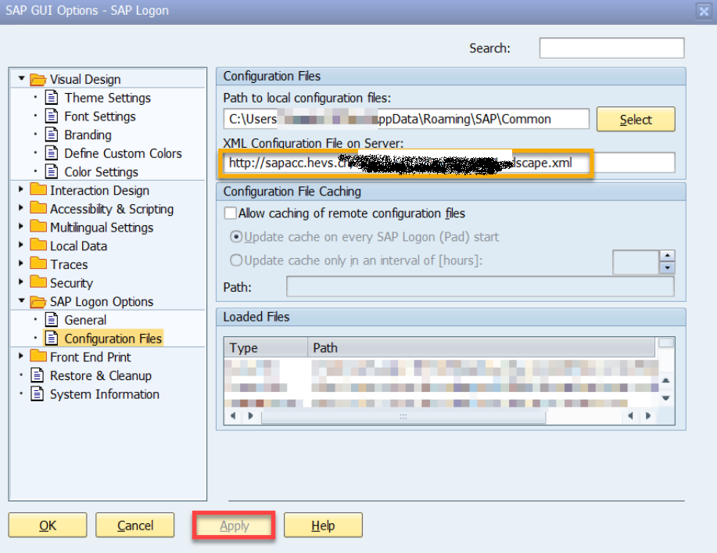
Task: Collapse the SAP Logon Options node arrow
Action: 21,301
